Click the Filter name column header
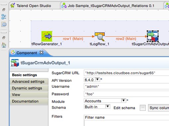Image resolution: width=169 pixels, height=126 pixels. click(127, 117)
